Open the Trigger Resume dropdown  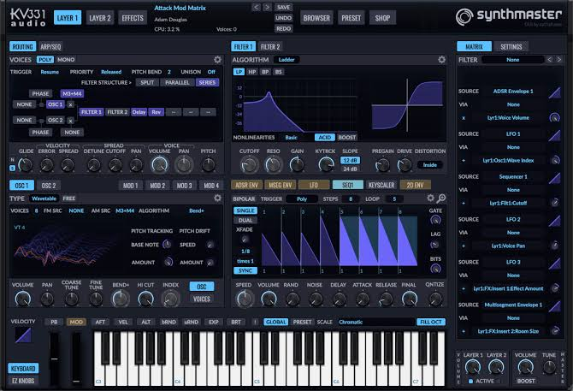50,72
